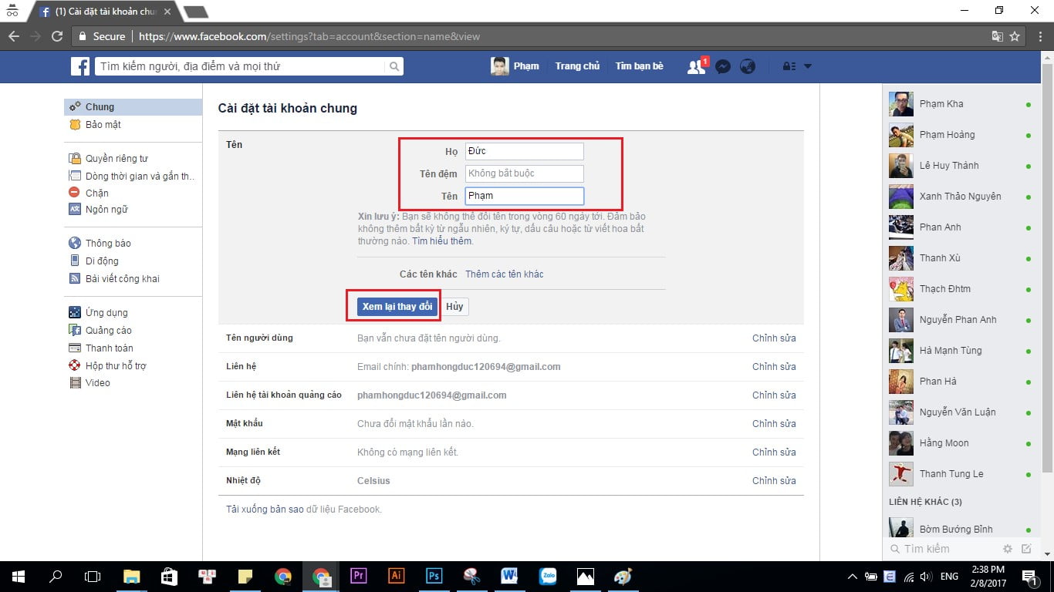Open Bảo mật settings section

(103, 124)
